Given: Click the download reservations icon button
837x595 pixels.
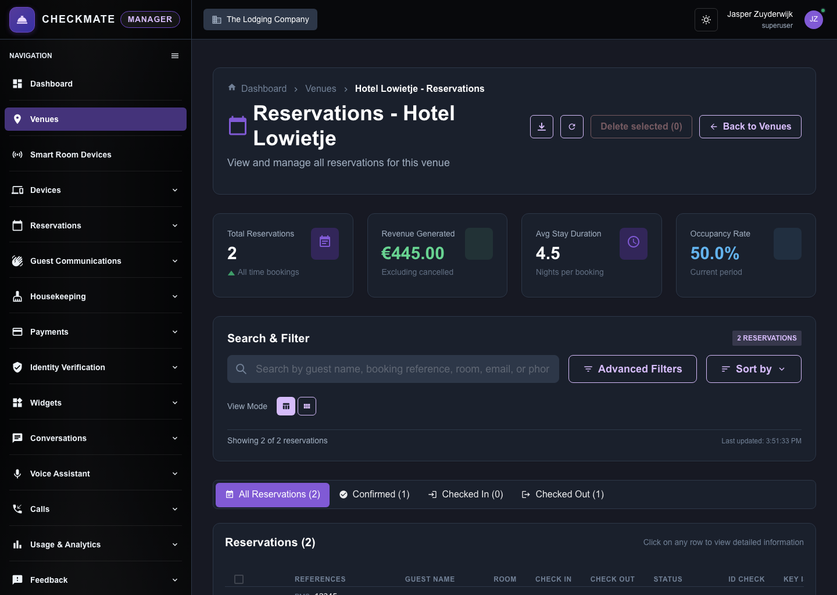Looking at the screenshot, I should click(x=542, y=127).
